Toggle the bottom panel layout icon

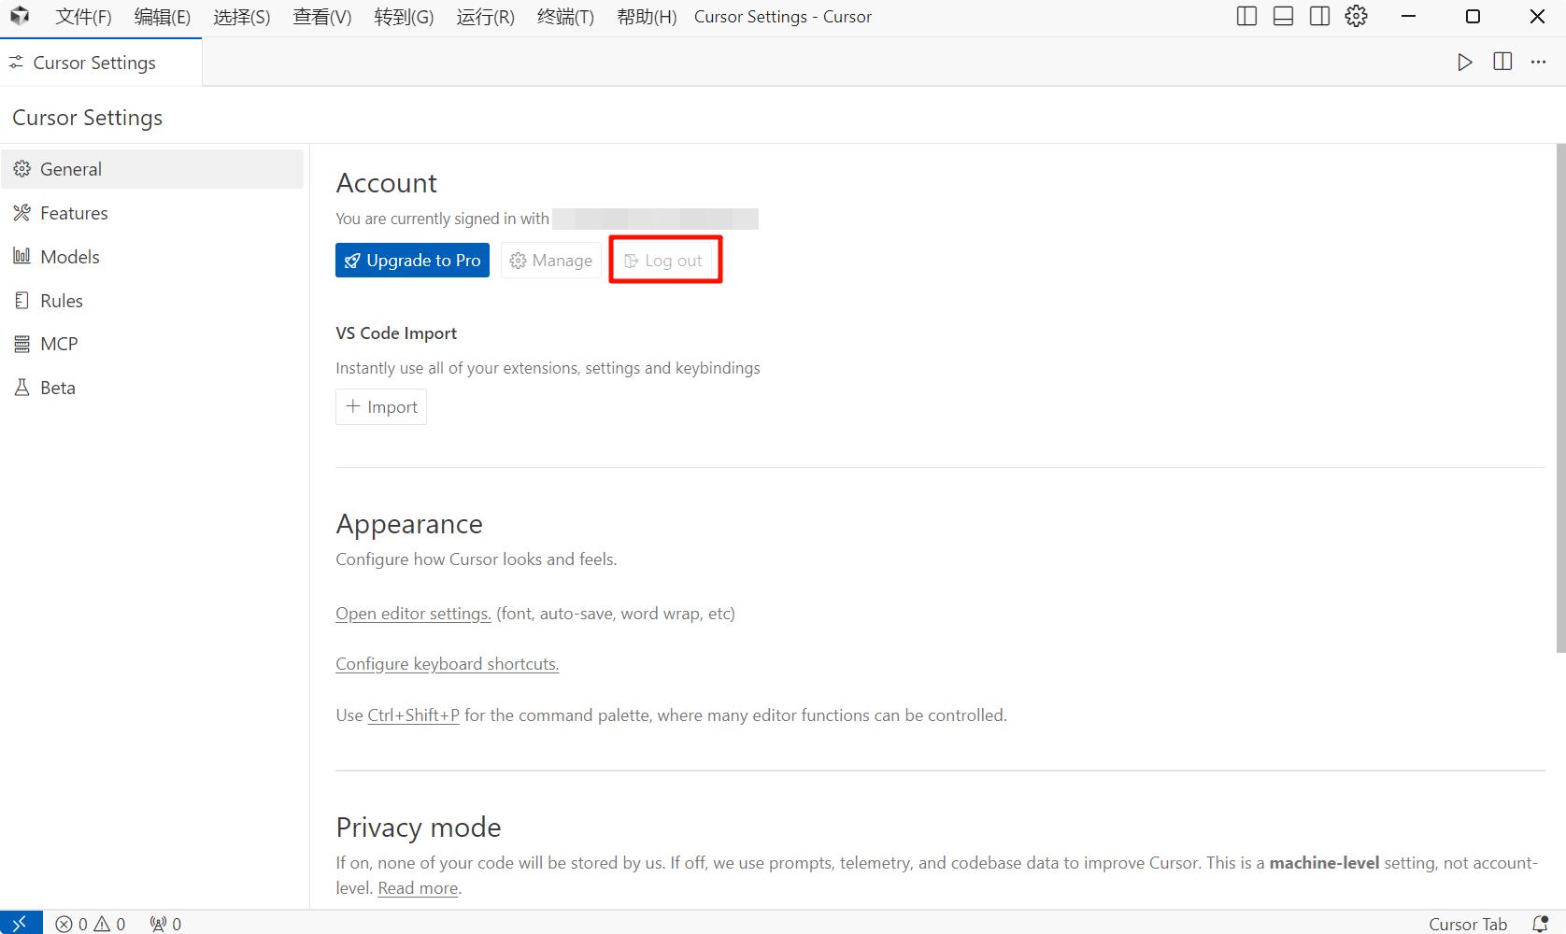click(1283, 16)
